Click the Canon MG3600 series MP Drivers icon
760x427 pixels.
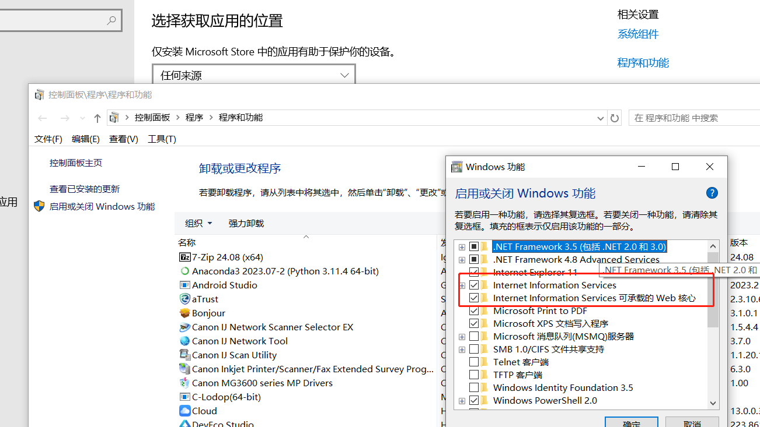184,383
